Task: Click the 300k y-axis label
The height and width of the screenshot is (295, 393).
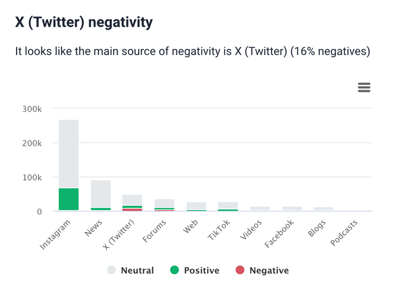Action: (x=31, y=109)
